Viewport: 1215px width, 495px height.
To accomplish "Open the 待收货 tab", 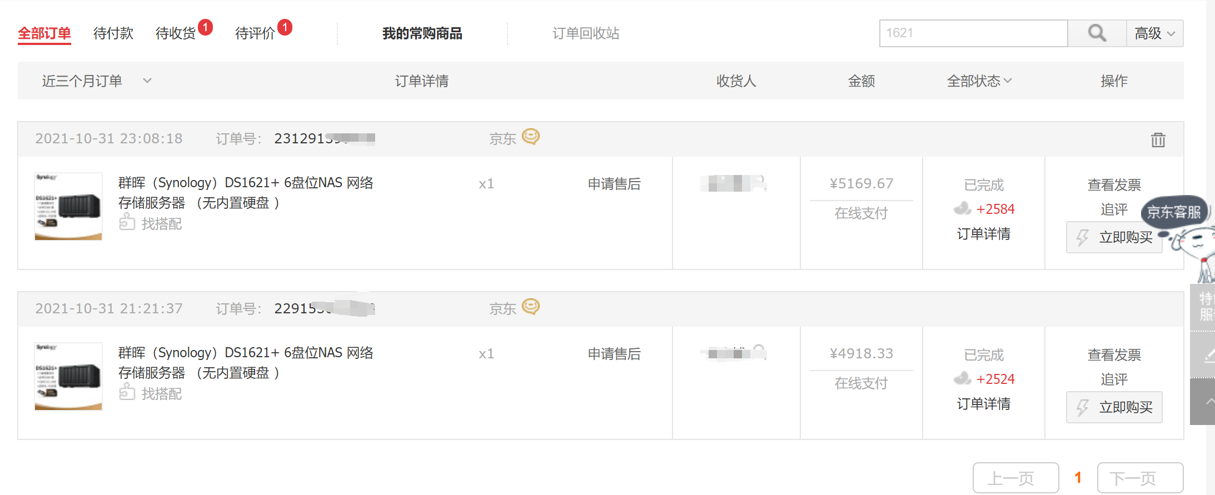I will tap(176, 33).
